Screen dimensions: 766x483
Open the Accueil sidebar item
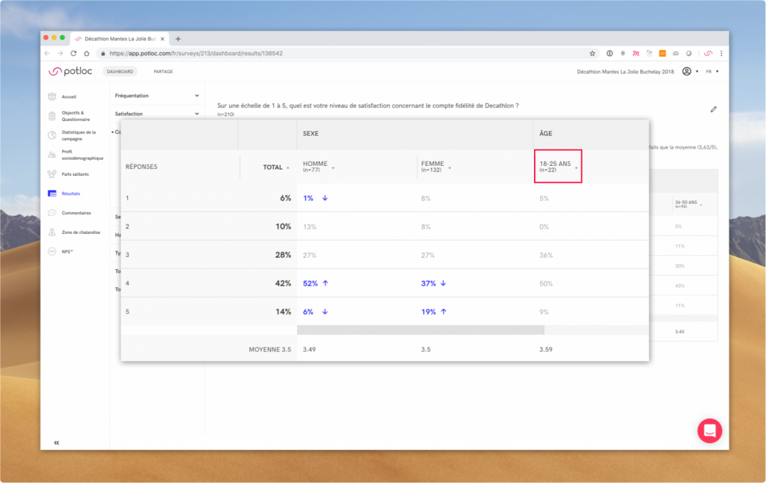pos(69,96)
